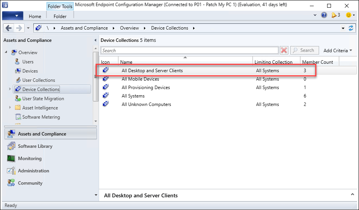The image size is (359, 210).
Task: Click the All Systems row collection icon
Action: coord(106,96)
